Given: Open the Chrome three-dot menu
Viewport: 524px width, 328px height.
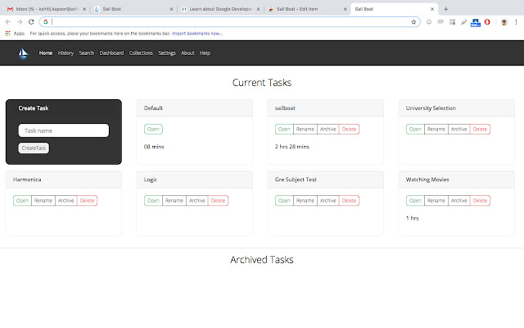Looking at the screenshot, I should point(516,22).
